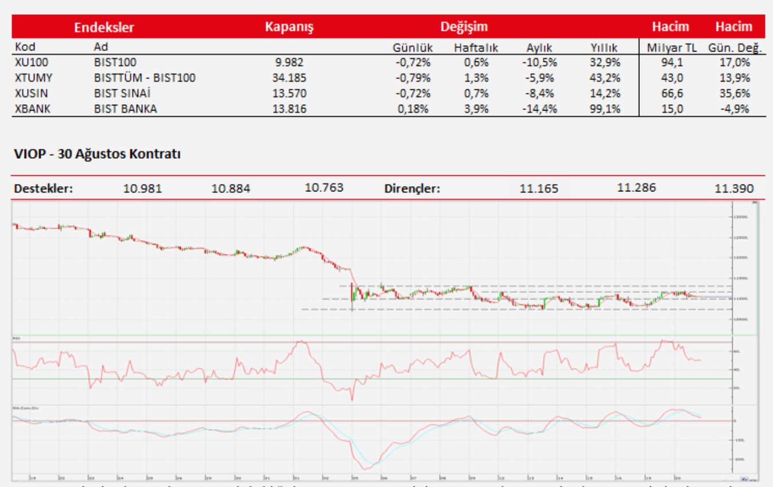The image size is (773, 487).
Task: Click weekly change 3,9%
Action: (476, 109)
